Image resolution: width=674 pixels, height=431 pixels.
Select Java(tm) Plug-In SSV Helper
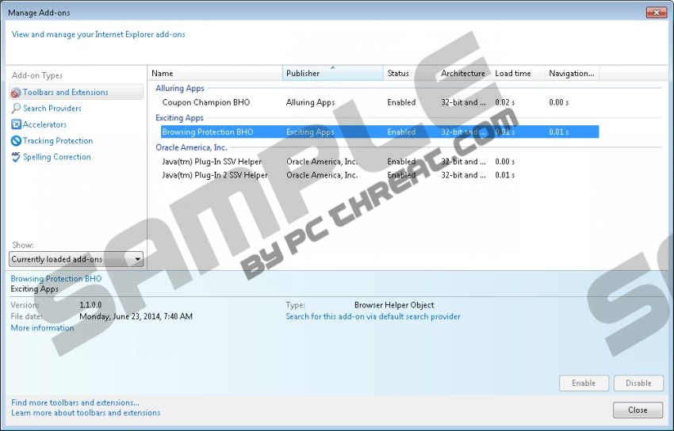[x=211, y=162]
